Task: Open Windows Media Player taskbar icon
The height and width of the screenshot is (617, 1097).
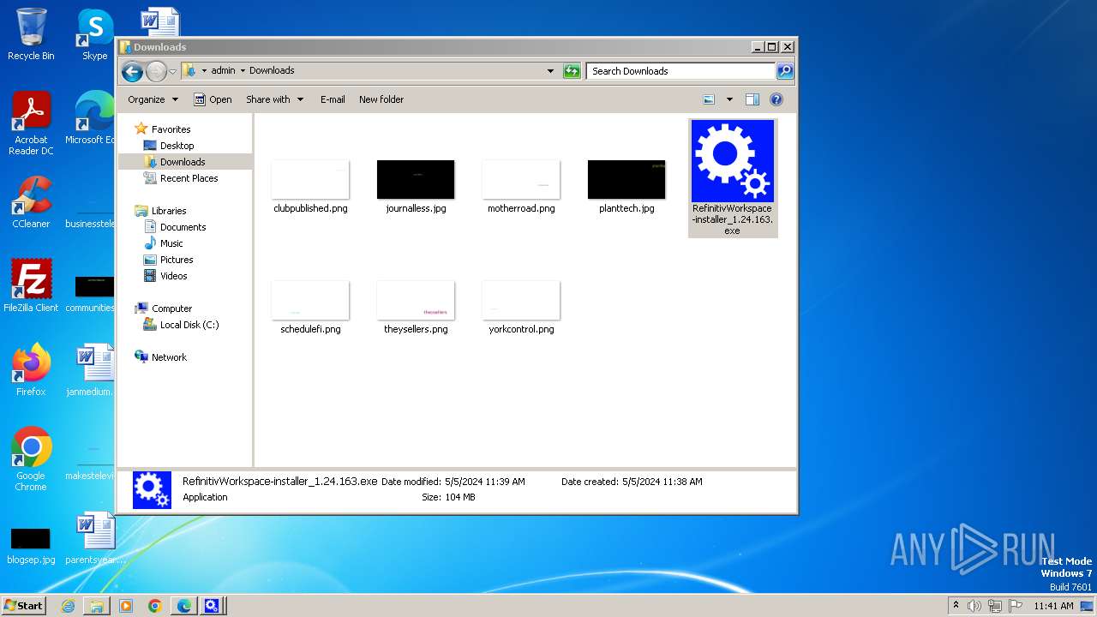Action: [x=126, y=606]
